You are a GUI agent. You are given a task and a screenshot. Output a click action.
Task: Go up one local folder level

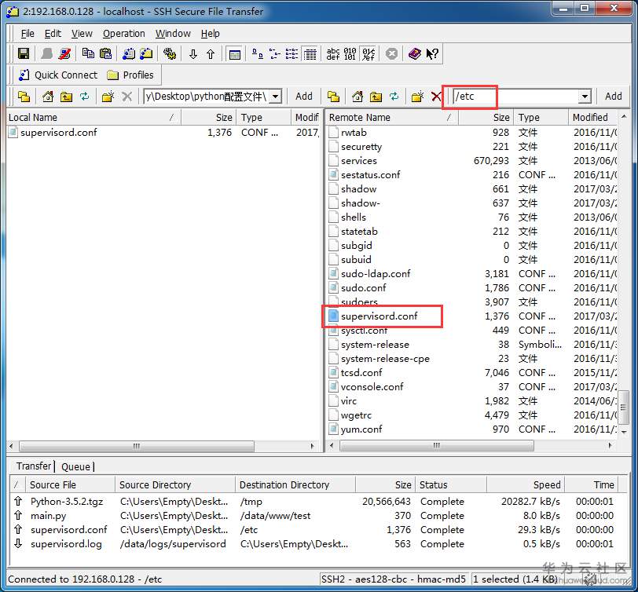66,97
